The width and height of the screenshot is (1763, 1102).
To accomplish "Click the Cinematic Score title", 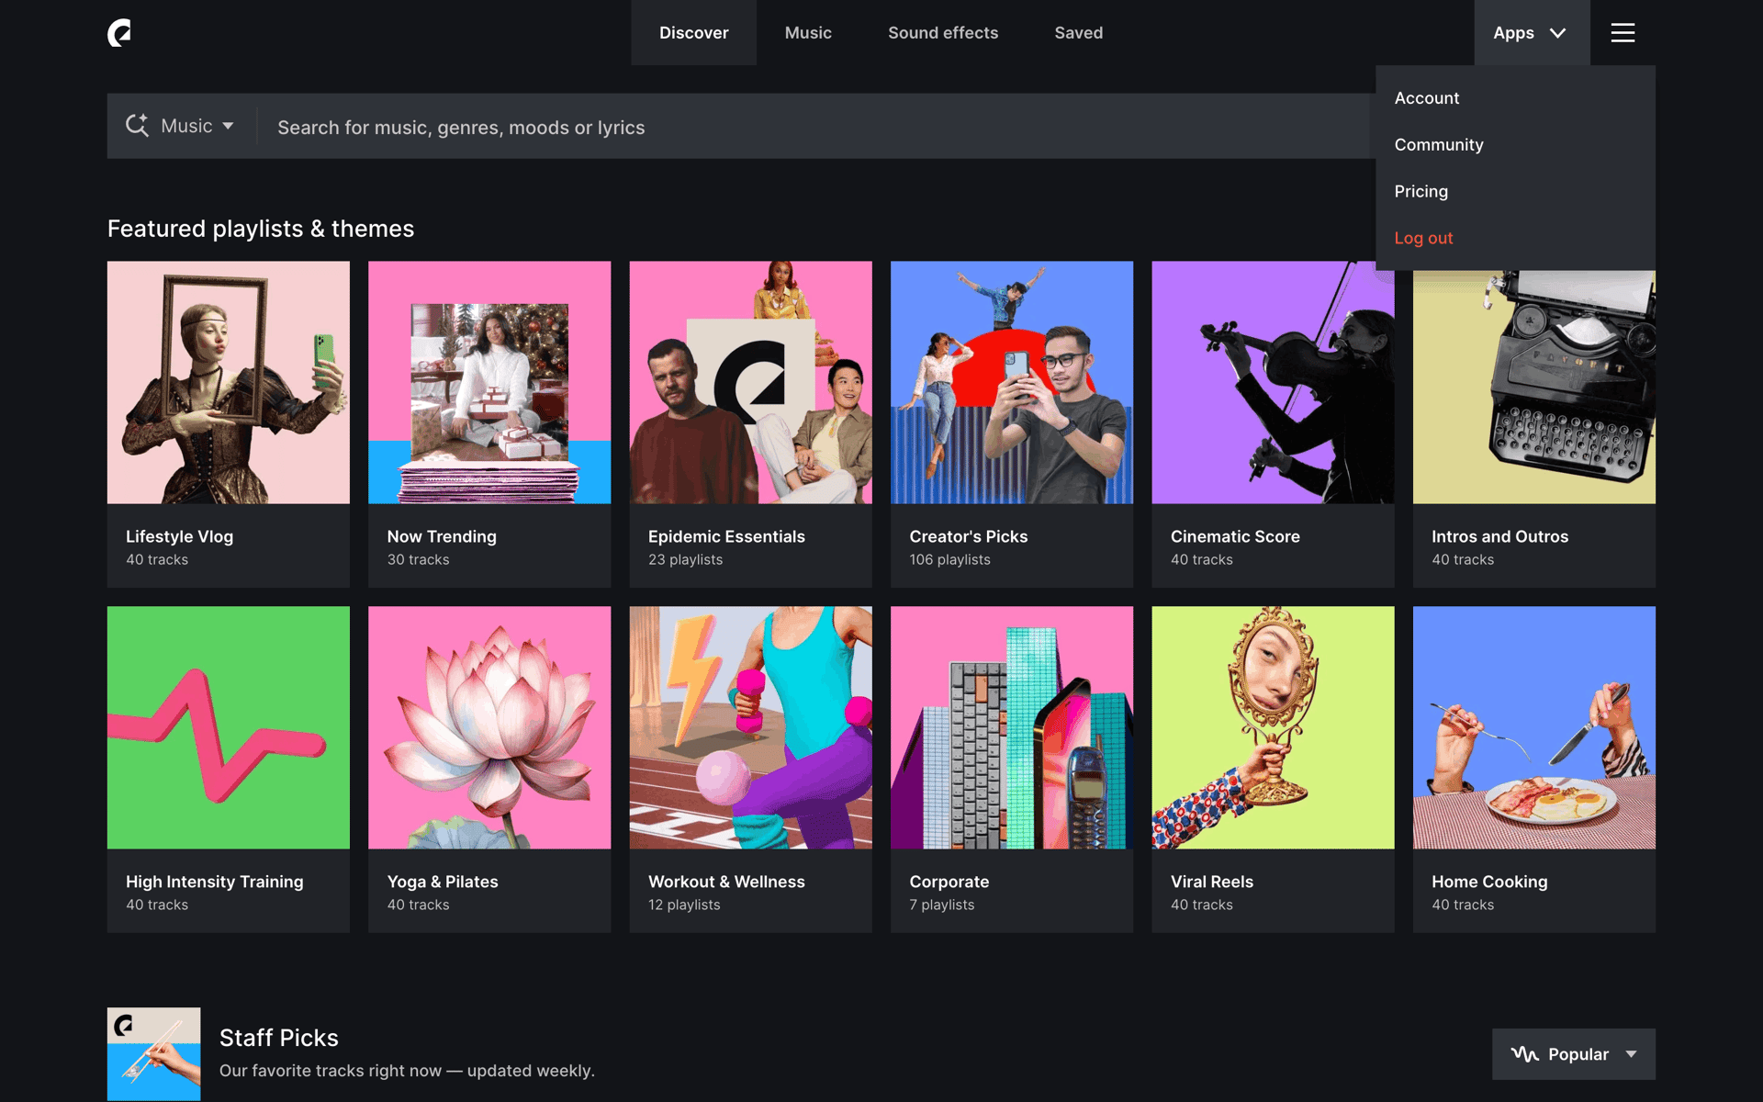I will tap(1235, 536).
